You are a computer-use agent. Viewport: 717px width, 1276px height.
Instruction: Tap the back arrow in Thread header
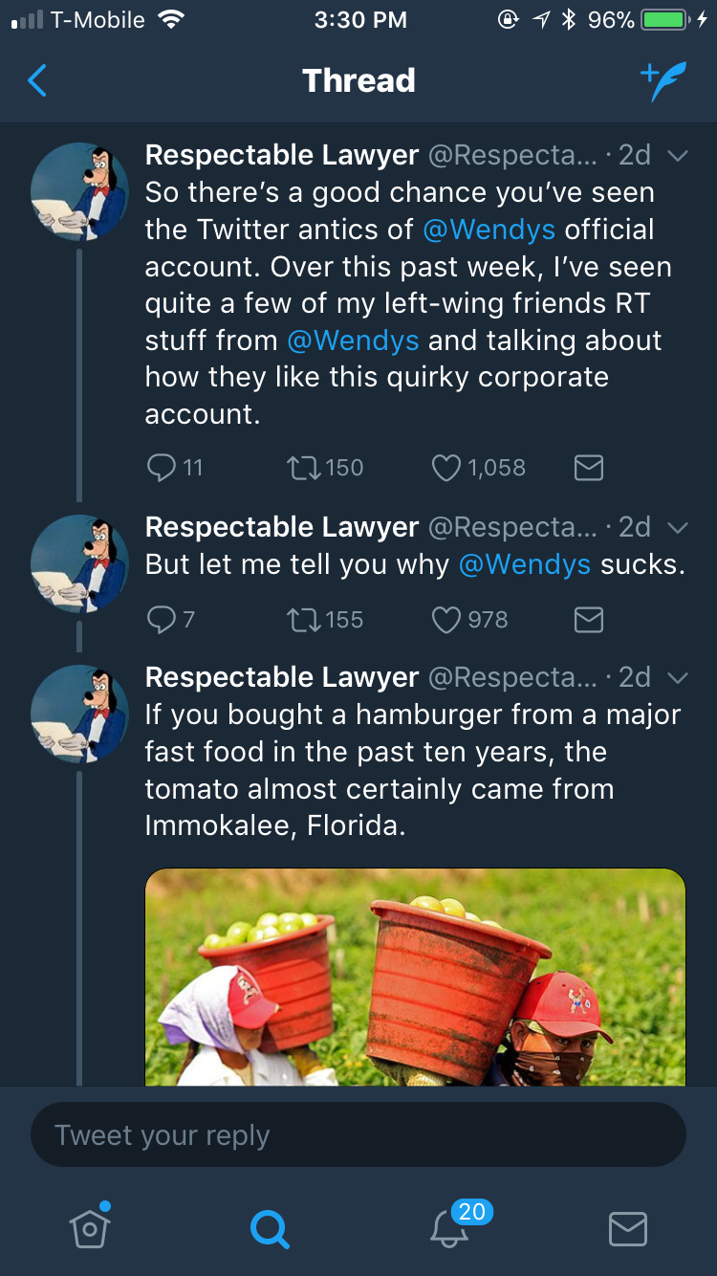point(38,81)
